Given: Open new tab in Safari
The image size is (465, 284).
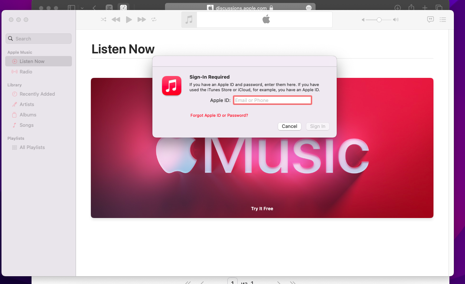Looking at the screenshot, I should (425, 8).
